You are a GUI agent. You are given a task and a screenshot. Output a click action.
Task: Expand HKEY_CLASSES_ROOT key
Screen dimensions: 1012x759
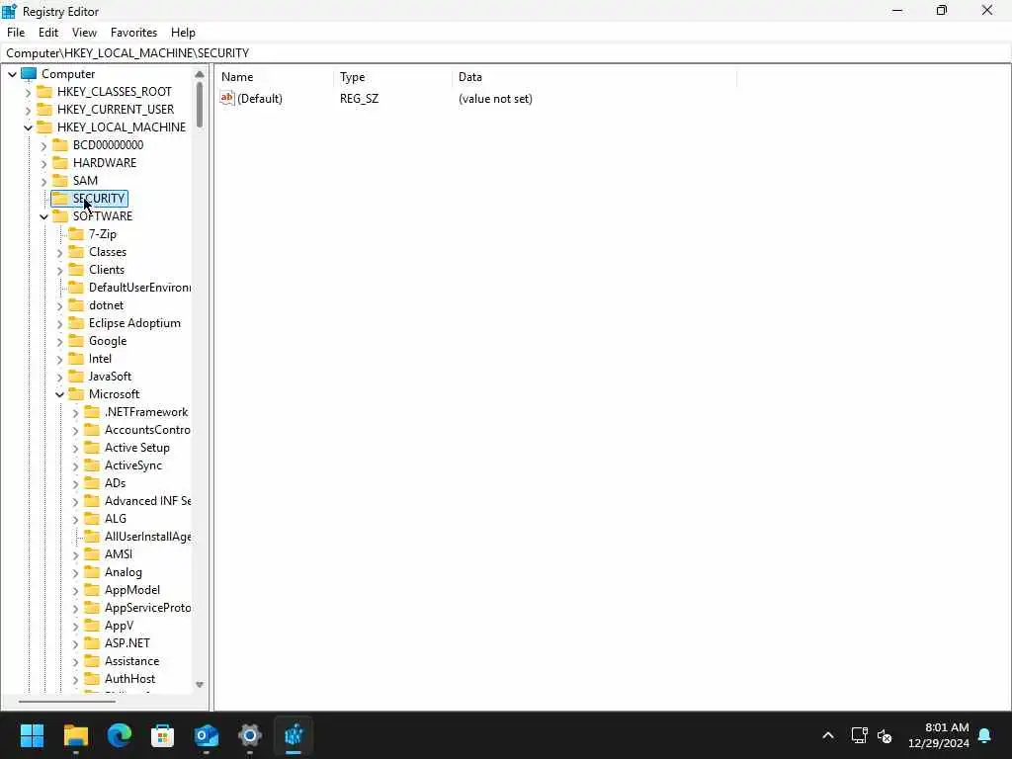28,92
